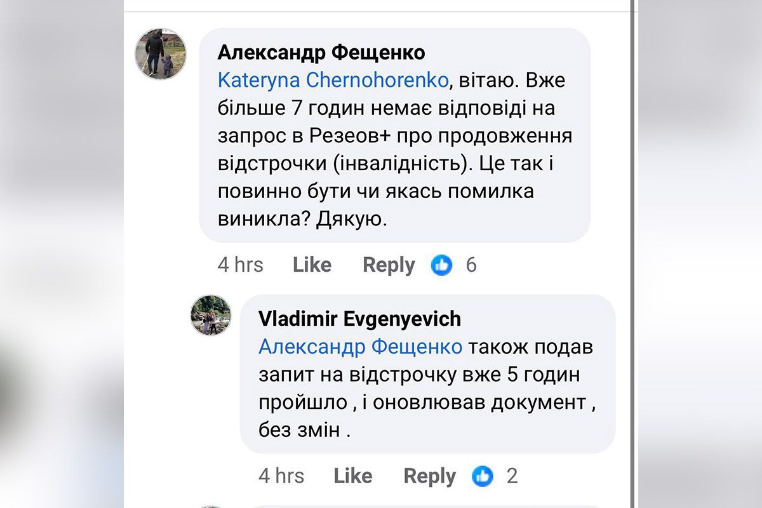Click the blue thumbs-up reaction icon on first comment
The height and width of the screenshot is (508, 762).
443,265
